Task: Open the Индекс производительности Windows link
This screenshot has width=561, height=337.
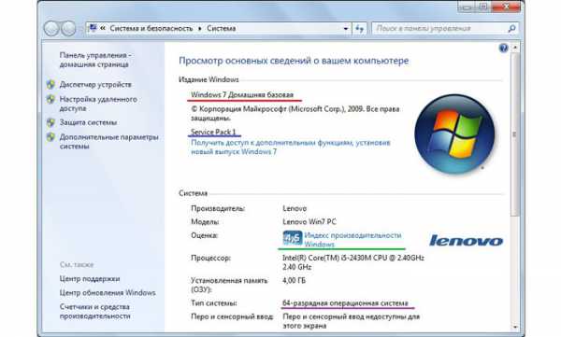Action: click(x=352, y=240)
